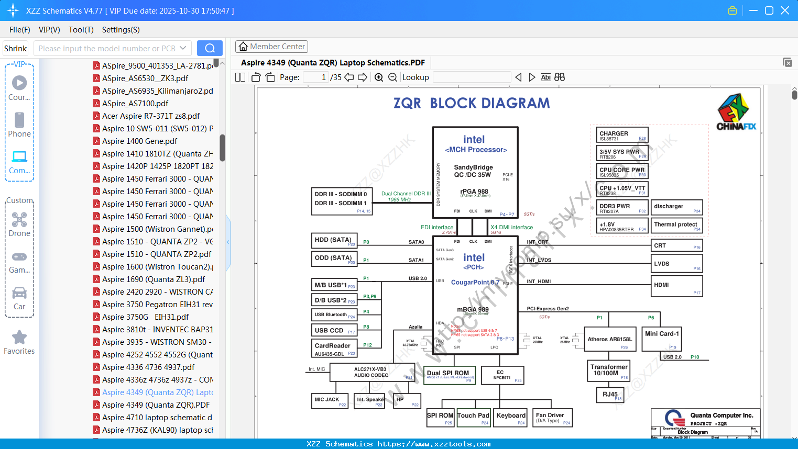Zoom in on the schematic
This screenshot has width=798, height=449.
pyautogui.click(x=379, y=77)
